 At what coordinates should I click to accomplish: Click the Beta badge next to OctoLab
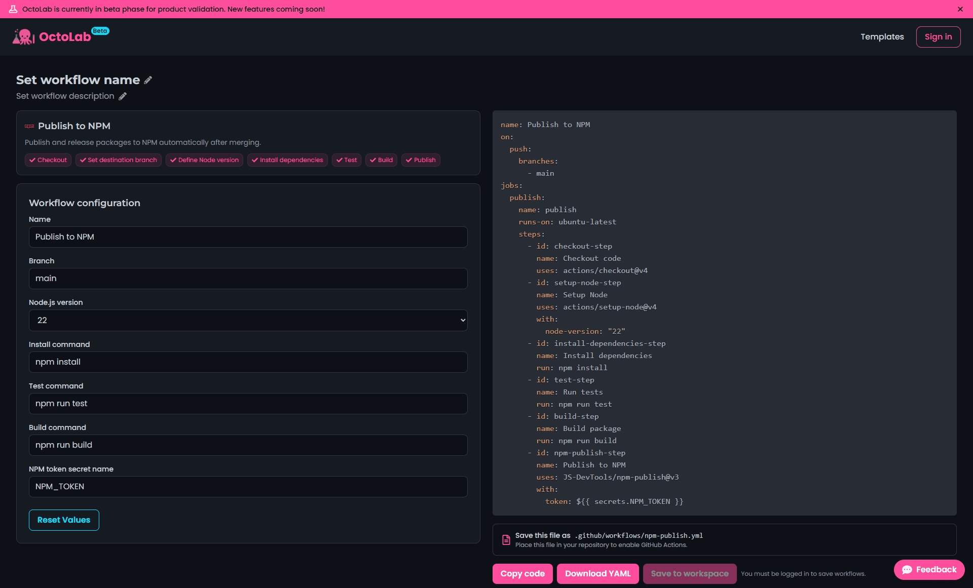pyautogui.click(x=100, y=31)
